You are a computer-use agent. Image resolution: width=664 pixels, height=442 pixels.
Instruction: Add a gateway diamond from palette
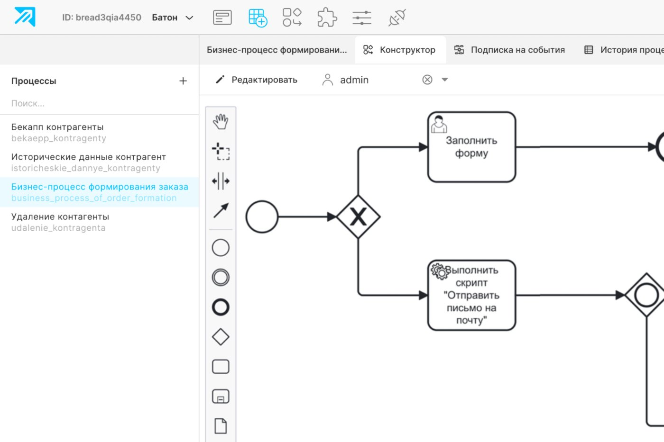pyautogui.click(x=221, y=337)
